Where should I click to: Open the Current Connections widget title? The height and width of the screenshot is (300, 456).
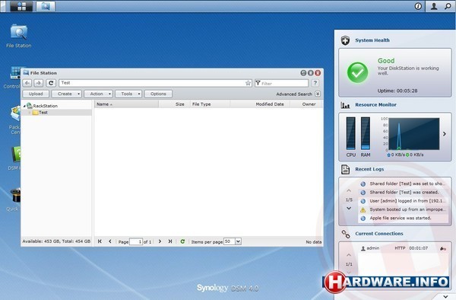379,234
